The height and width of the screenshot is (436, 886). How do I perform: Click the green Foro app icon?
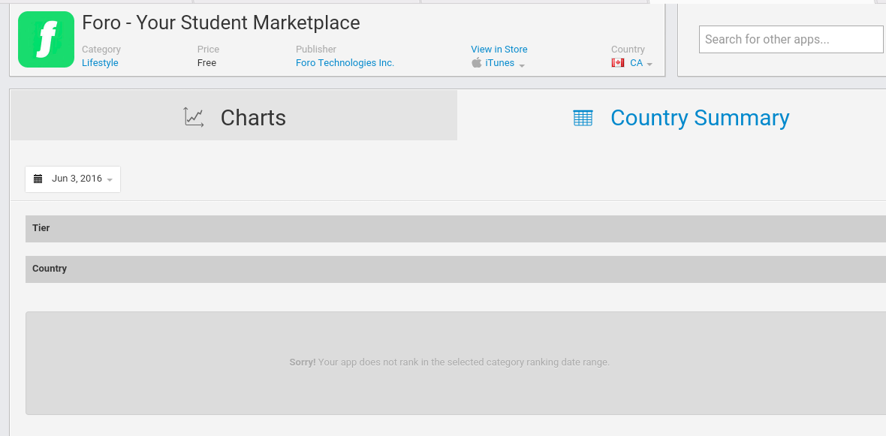(46, 40)
